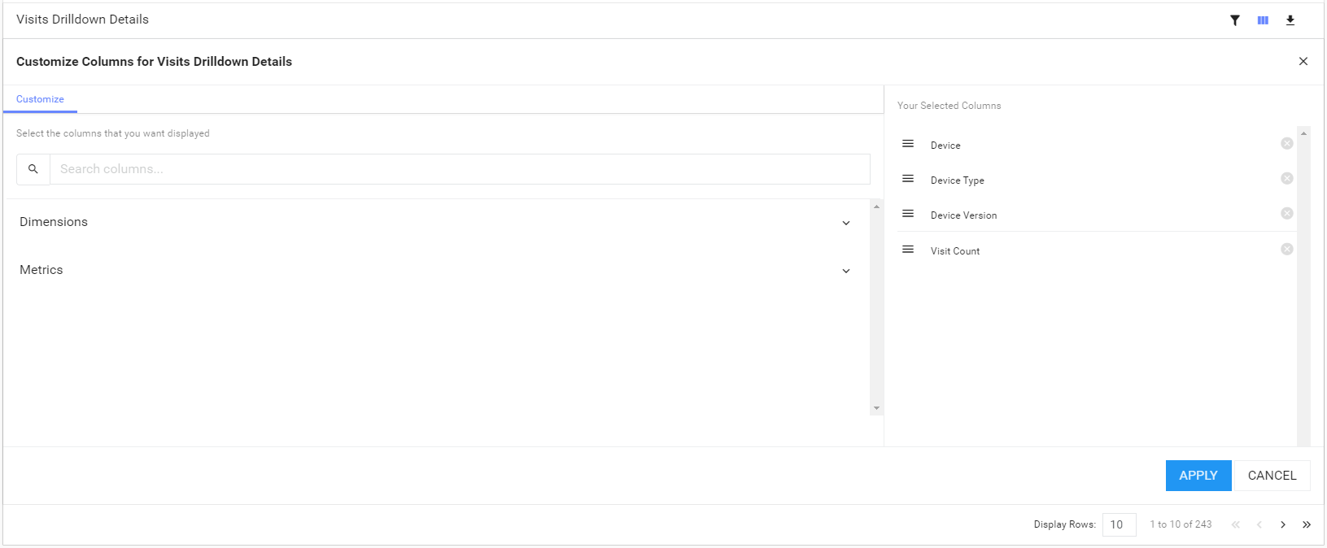Remove the Device Version column

[x=1287, y=213]
